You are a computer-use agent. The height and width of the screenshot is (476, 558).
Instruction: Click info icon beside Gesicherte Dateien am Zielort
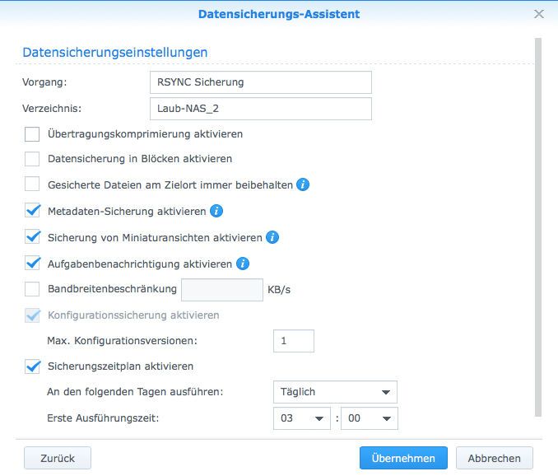point(302,185)
